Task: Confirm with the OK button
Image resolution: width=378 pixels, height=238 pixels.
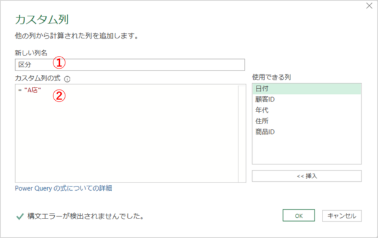Action: [299, 215]
